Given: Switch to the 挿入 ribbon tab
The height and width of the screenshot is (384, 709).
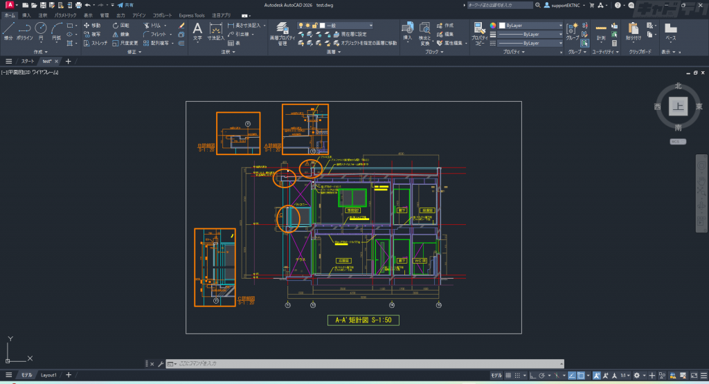Looking at the screenshot, I should pos(26,15).
